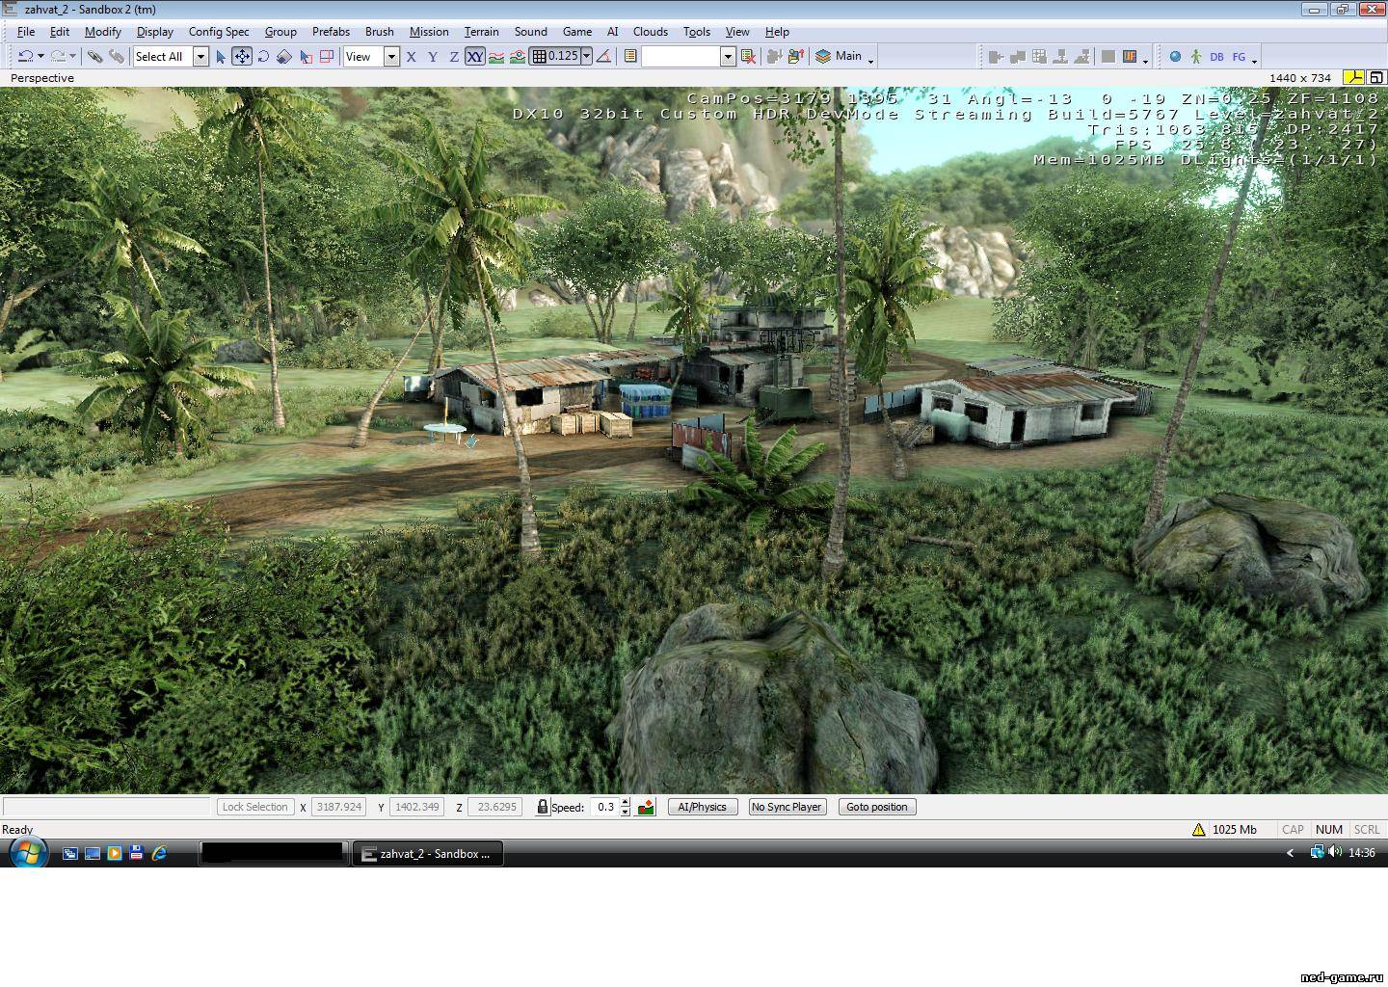Open the Redo history dropdown arrow
Screen dimensions: 1388x987
tap(72, 57)
